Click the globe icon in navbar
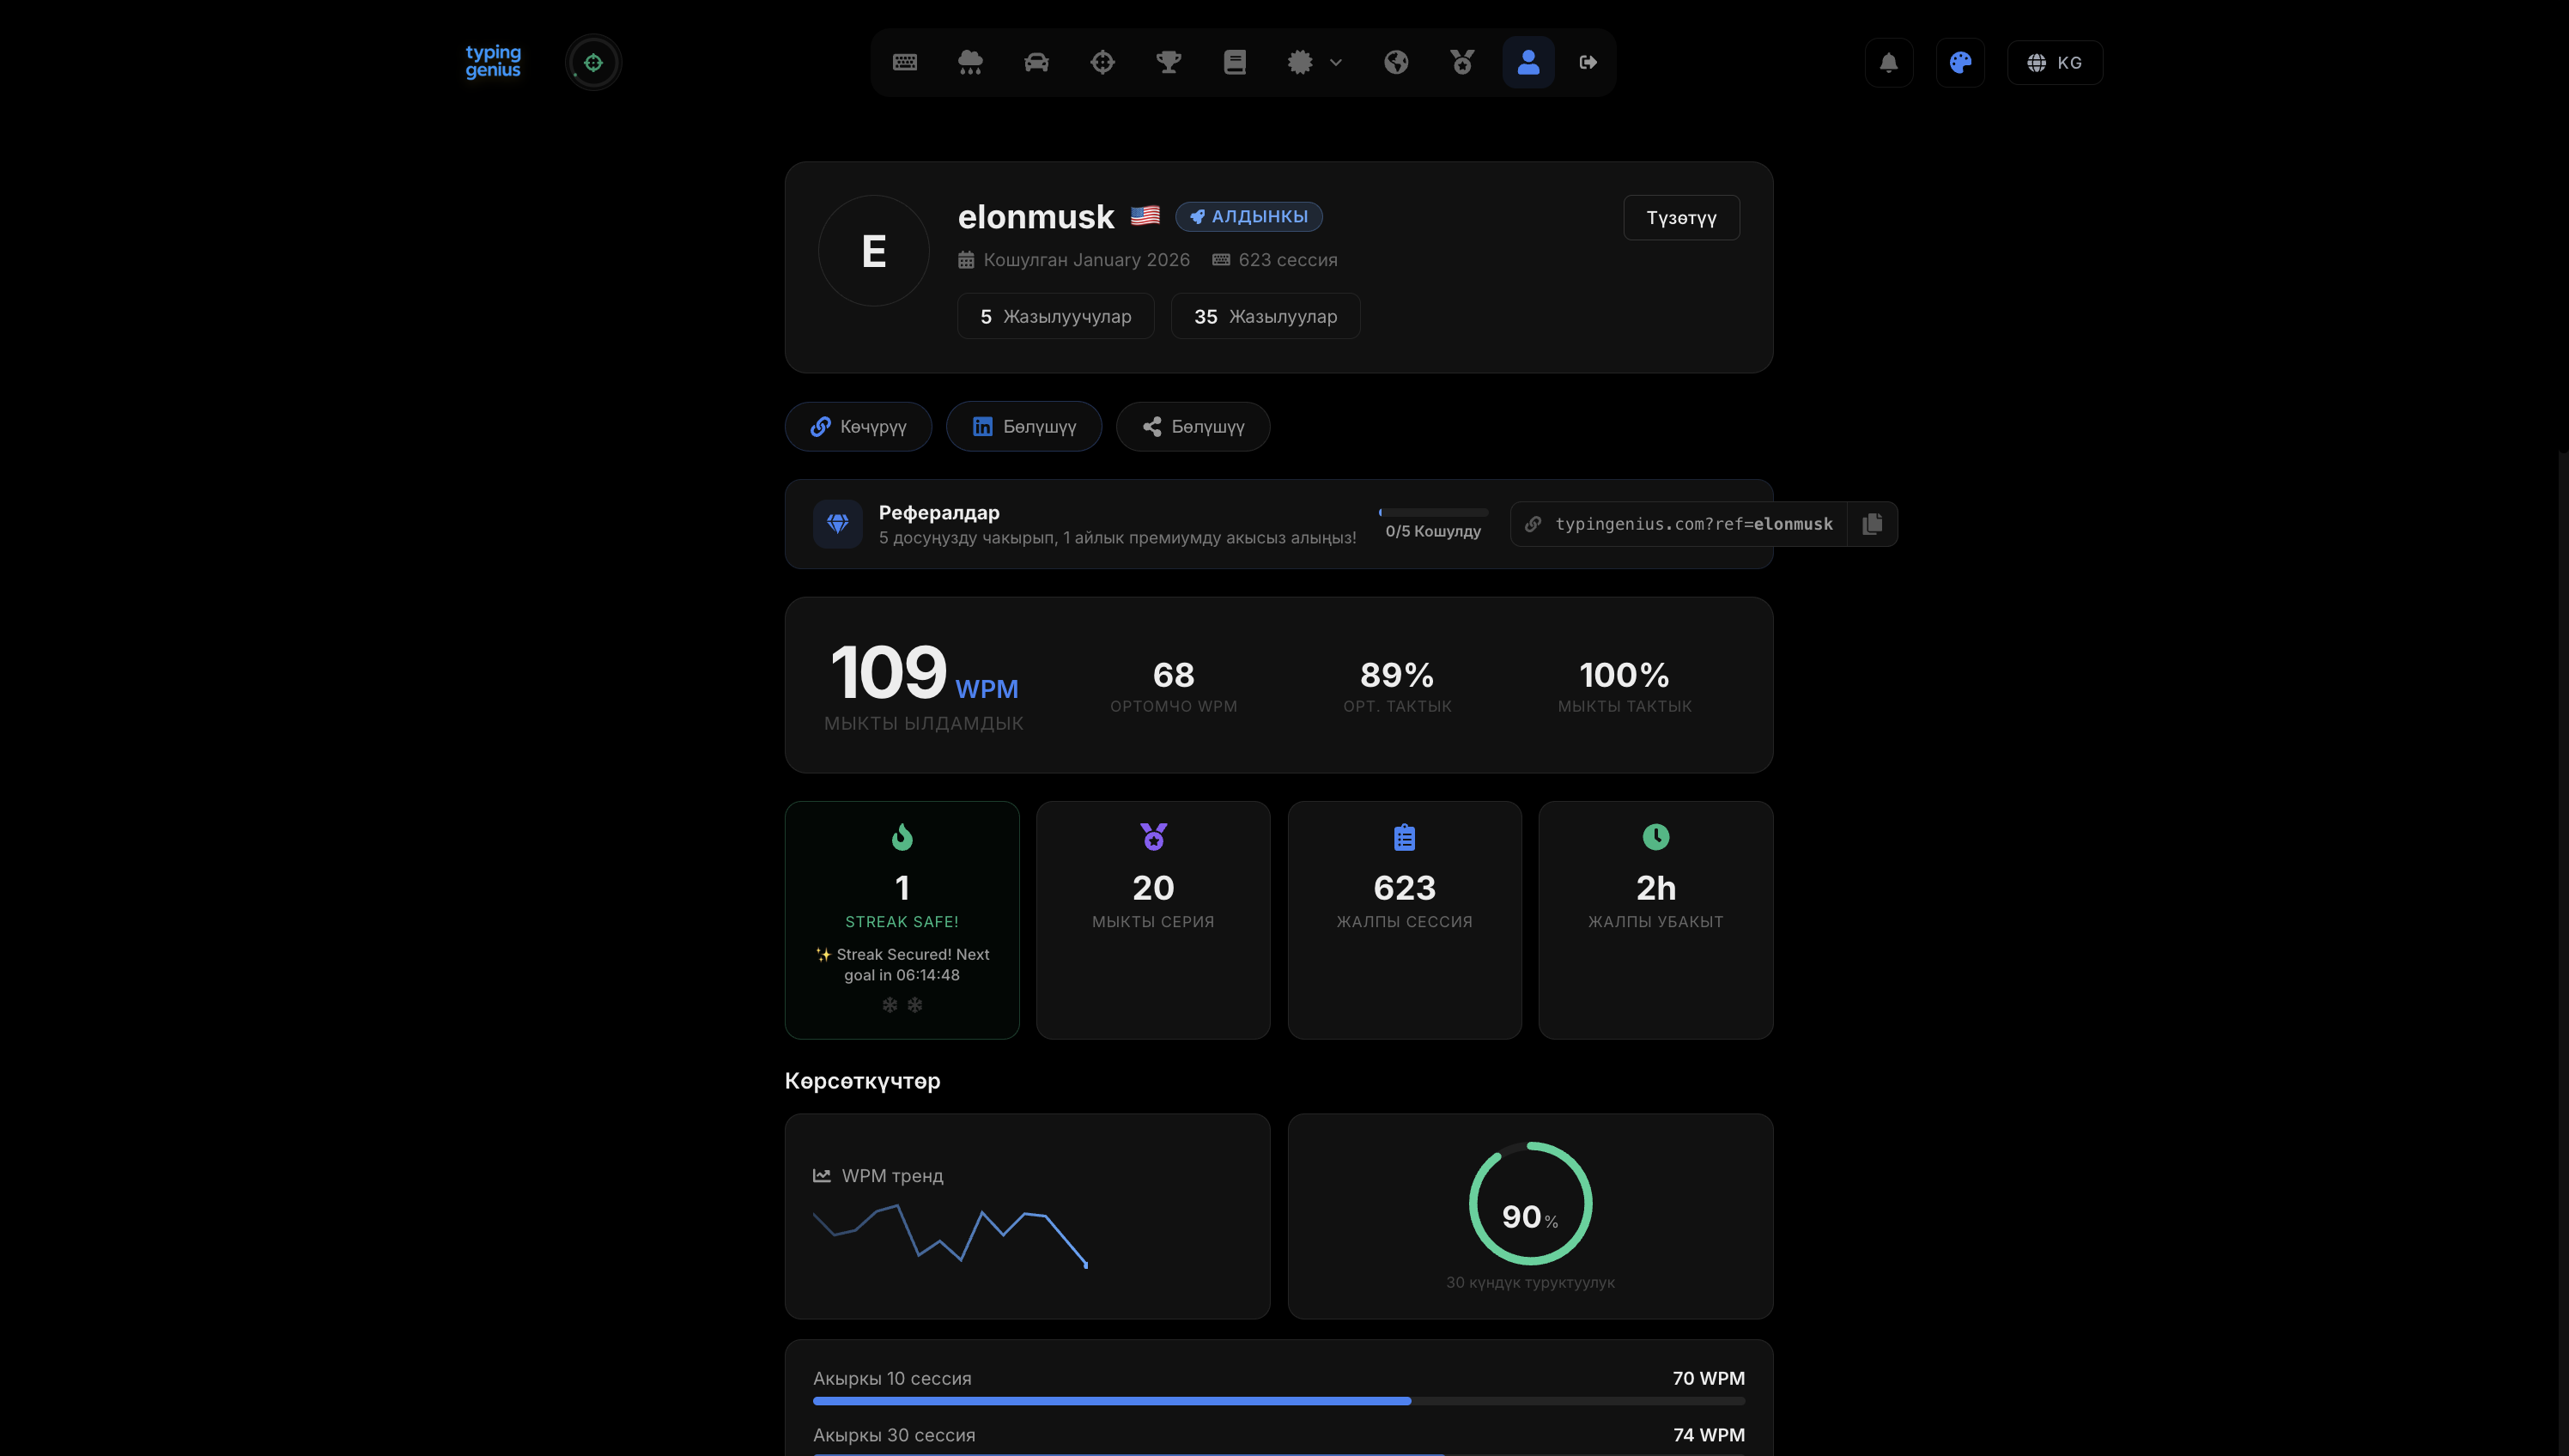This screenshot has width=2569, height=1456. [1396, 62]
